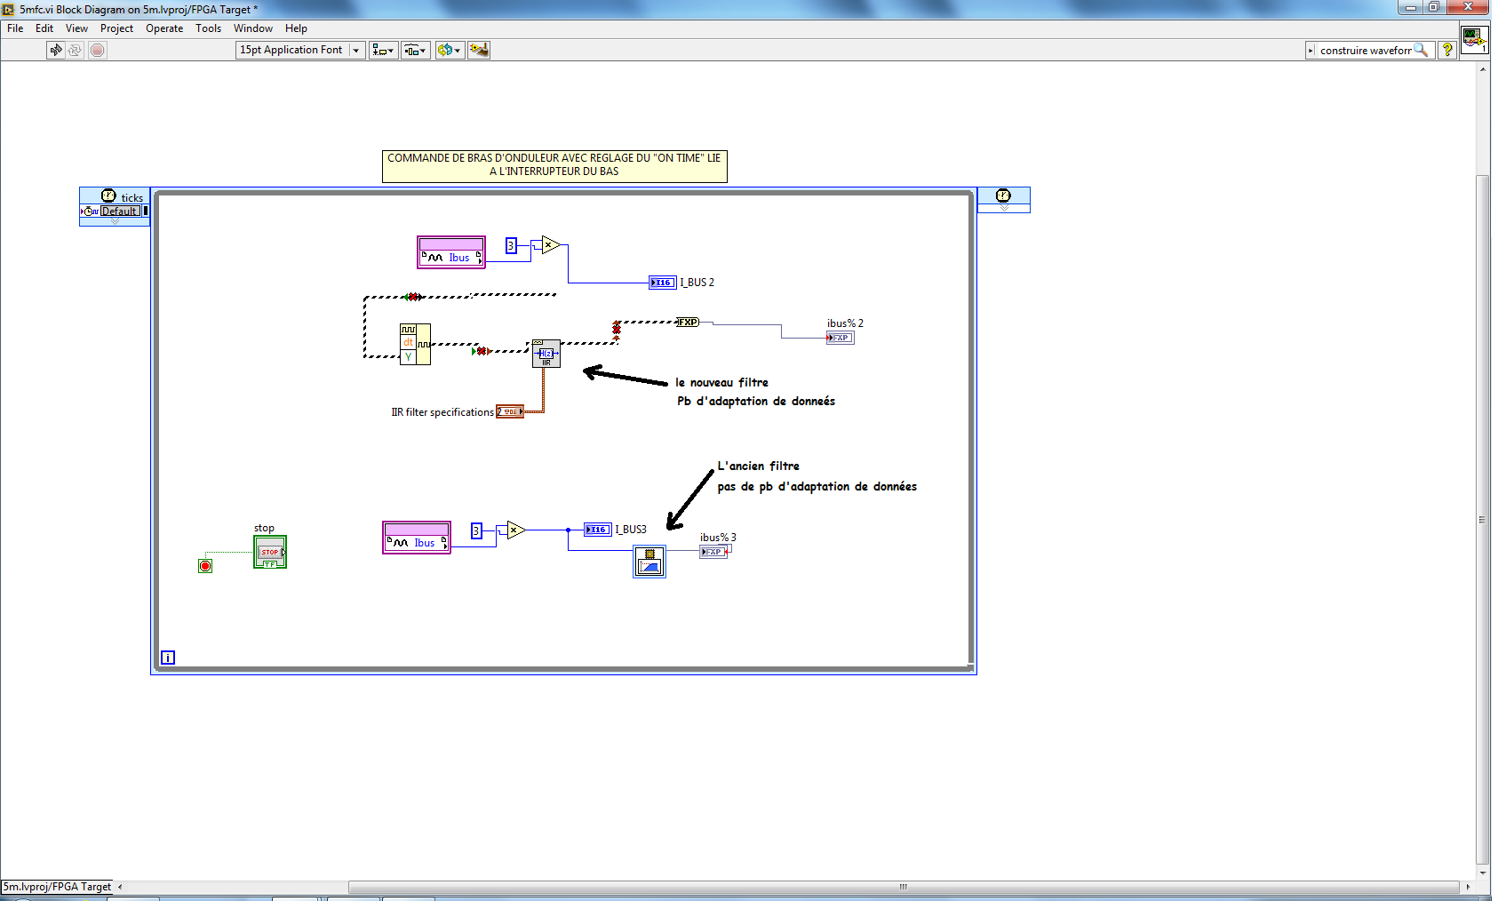
Task: Open the Help menu
Action: pos(296,28)
